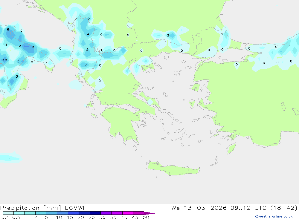299x219 pixels.
Task: Click the 0.5–1 mm legend color swatch
Action: pyautogui.click(x=19, y=213)
